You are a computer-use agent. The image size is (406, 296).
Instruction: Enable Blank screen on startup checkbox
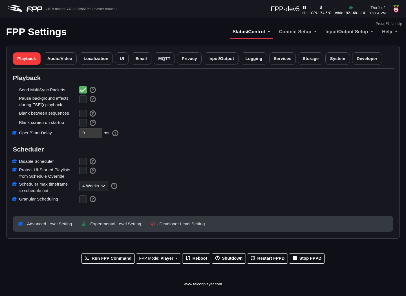(83, 123)
